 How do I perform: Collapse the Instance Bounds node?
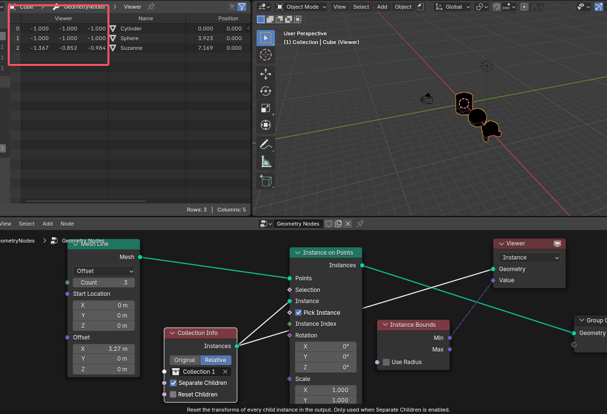click(385, 325)
